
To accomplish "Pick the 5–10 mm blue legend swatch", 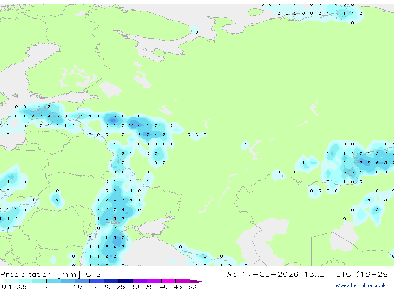I will 68,281.
